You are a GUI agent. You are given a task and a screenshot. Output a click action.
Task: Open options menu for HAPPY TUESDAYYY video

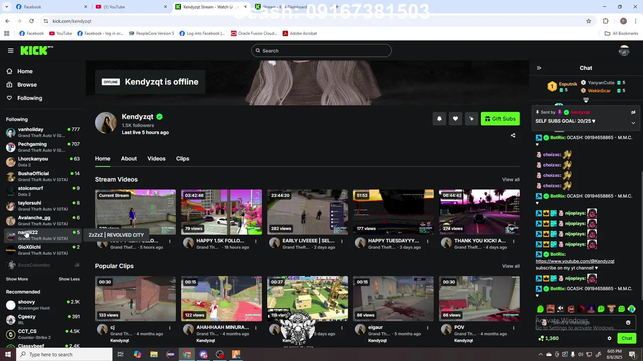(x=427, y=241)
